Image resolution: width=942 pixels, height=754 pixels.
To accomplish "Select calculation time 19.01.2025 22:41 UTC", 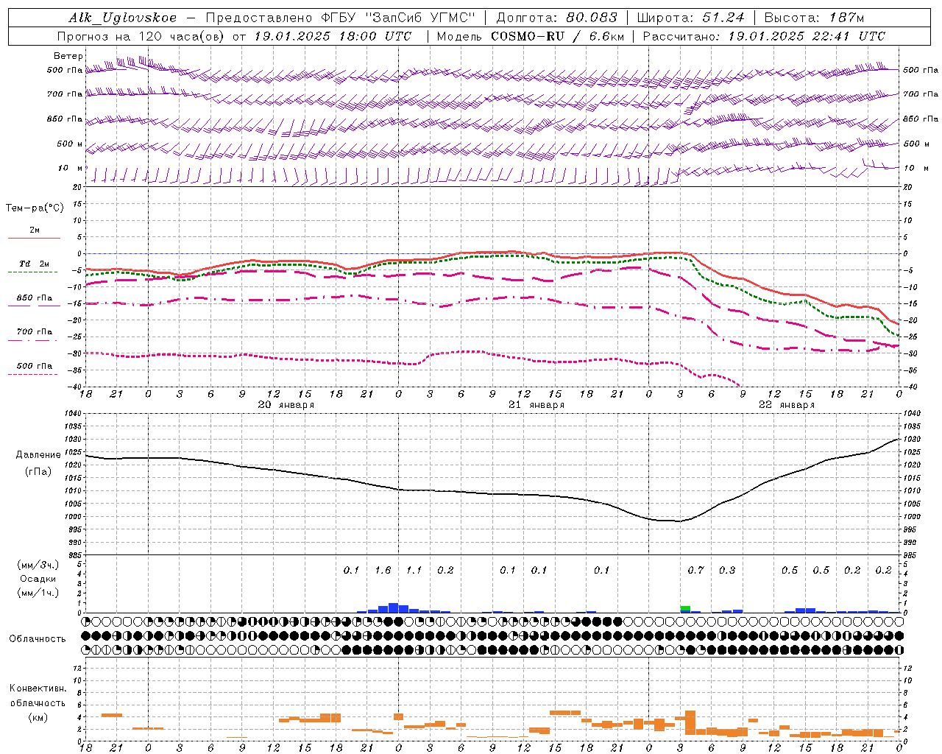I will pos(807,36).
